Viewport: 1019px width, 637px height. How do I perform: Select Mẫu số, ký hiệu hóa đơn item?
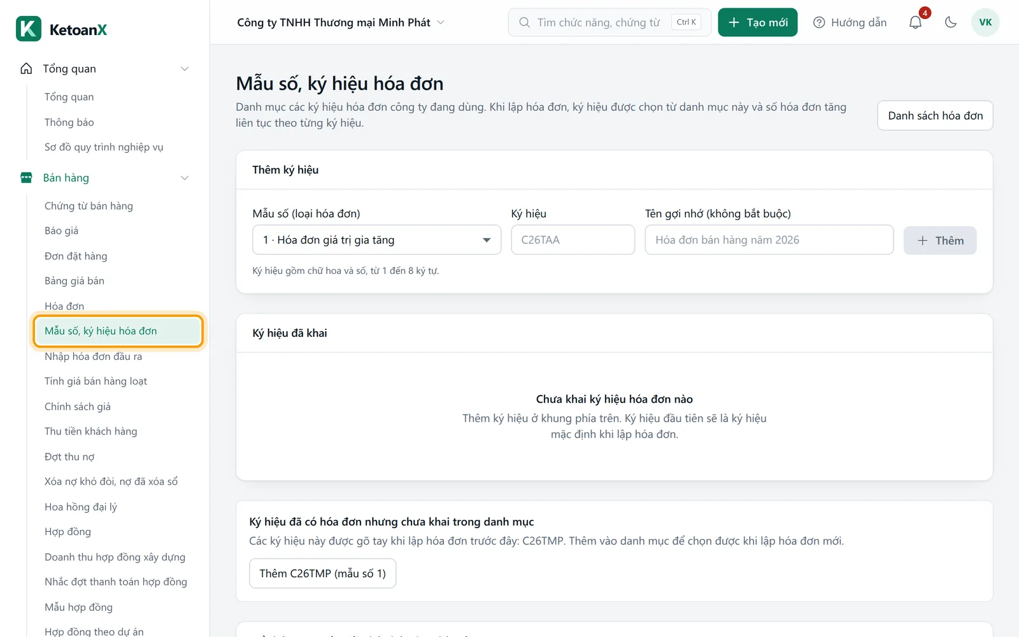click(x=118, y=331)
